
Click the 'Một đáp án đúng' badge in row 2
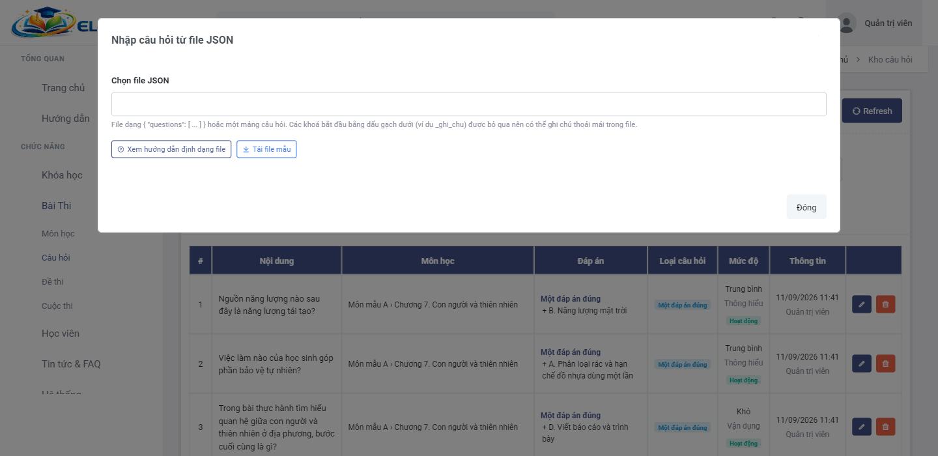tap(683, 365)
